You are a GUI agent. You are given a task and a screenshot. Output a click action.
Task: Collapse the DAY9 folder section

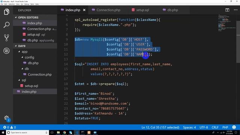click(x=16, y=46)
